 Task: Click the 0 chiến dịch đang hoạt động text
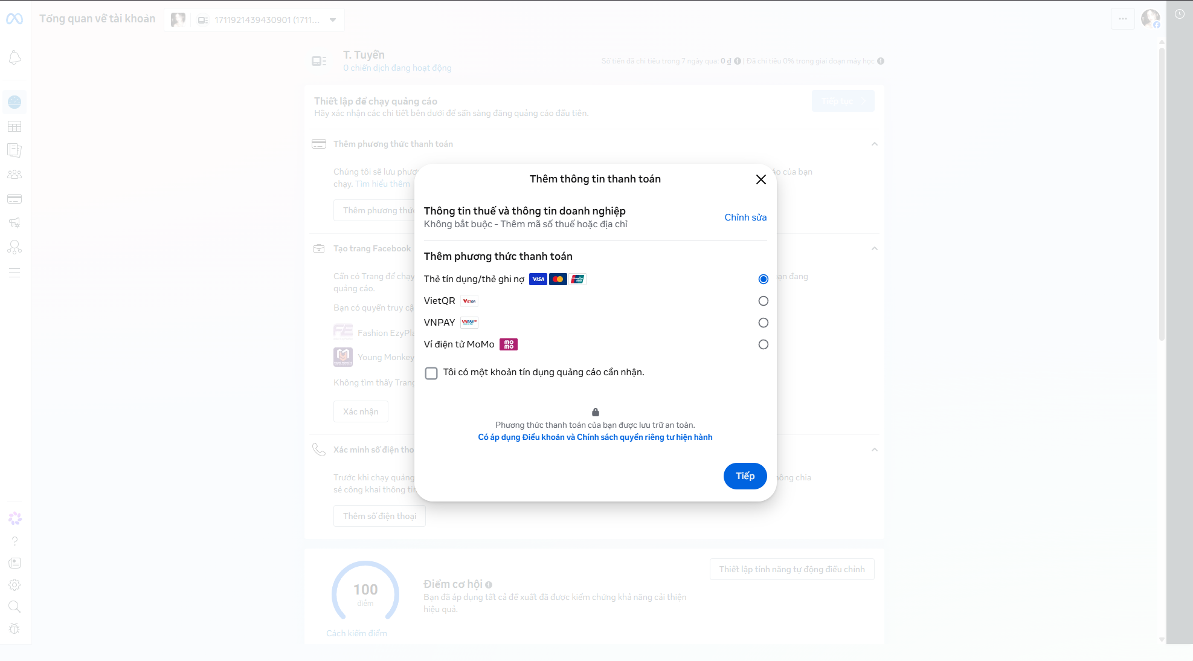[x=397, y=68]
